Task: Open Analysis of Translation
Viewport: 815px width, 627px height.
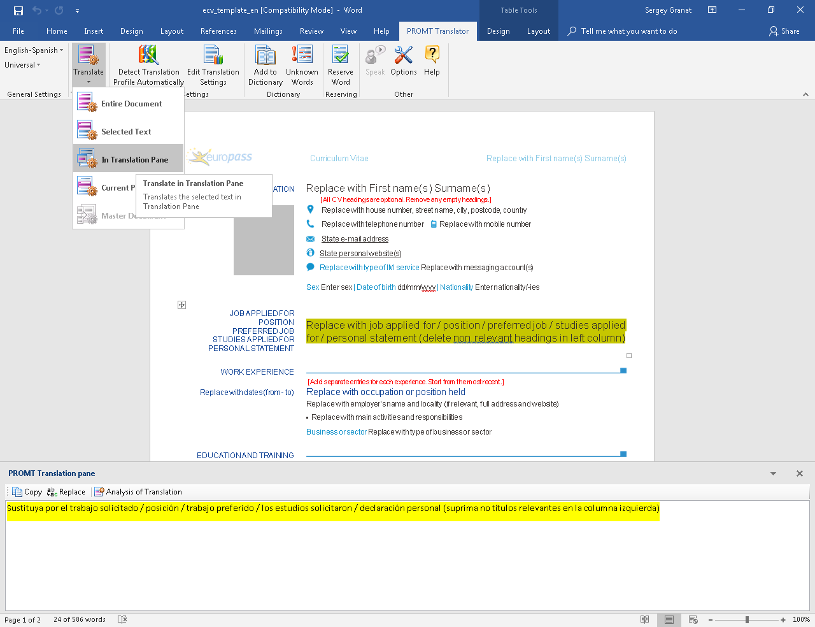Action: click(x=138, y=492)
